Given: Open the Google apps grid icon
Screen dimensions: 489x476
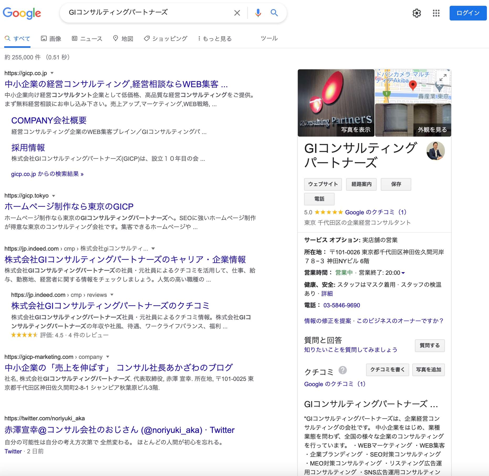Looking at the screenshot, I should (x=436, y=13).
